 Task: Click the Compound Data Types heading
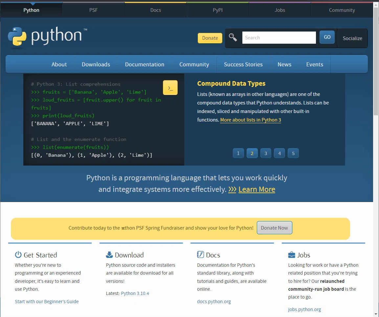point(231,83)
